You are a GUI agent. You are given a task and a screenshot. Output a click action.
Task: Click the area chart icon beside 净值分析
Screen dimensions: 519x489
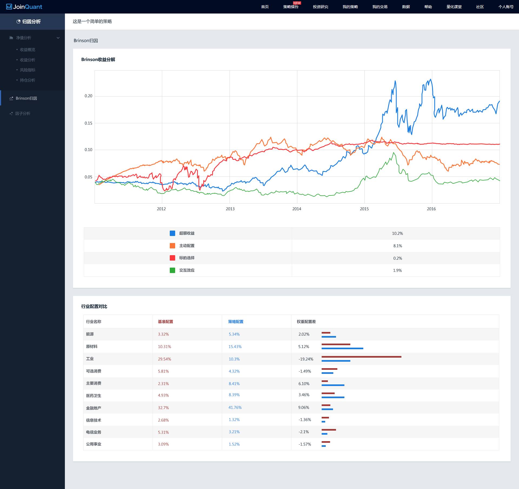coord(11,38)
